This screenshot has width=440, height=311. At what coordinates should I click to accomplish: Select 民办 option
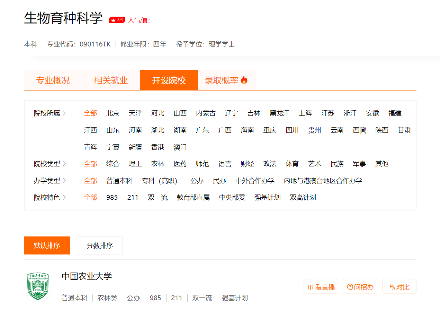coord(219,181)
